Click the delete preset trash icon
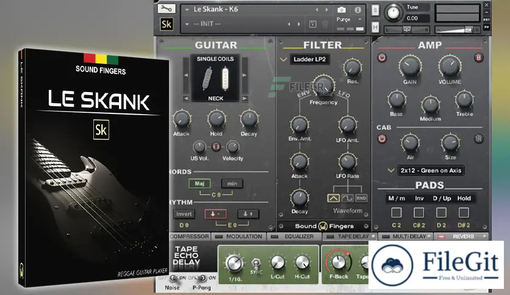Image resolution: width=510 pixels, height=295 pixels. (325, 24)
